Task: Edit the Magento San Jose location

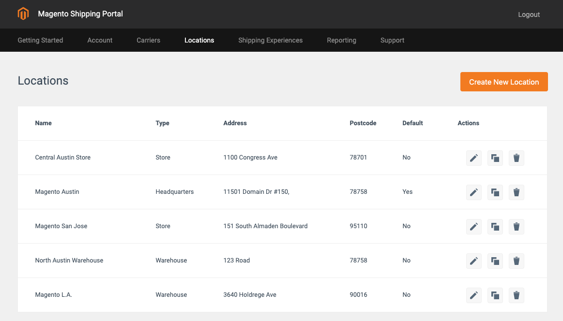Action: click(473, 227)
